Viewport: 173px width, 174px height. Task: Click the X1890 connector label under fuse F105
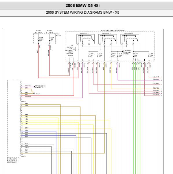click(40, 47)
